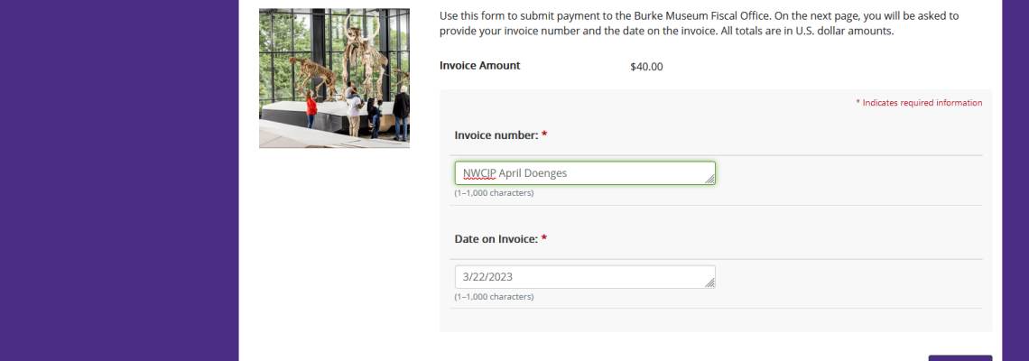This screenshot has height=361, width=1029.
Task: Click the Date on Invoice resize handle
Action: coord(710,282)
